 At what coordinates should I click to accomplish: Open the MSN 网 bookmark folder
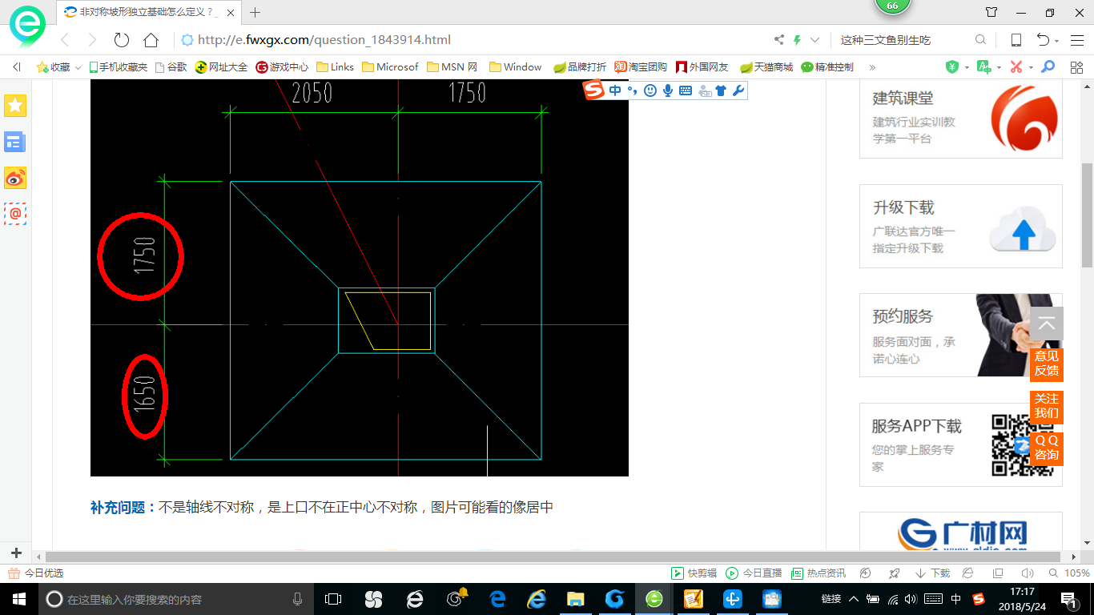click(452, 67)
